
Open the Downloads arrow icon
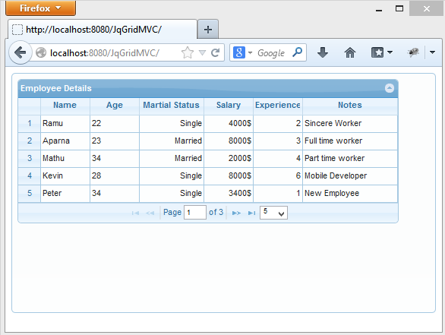coord(323,52)
